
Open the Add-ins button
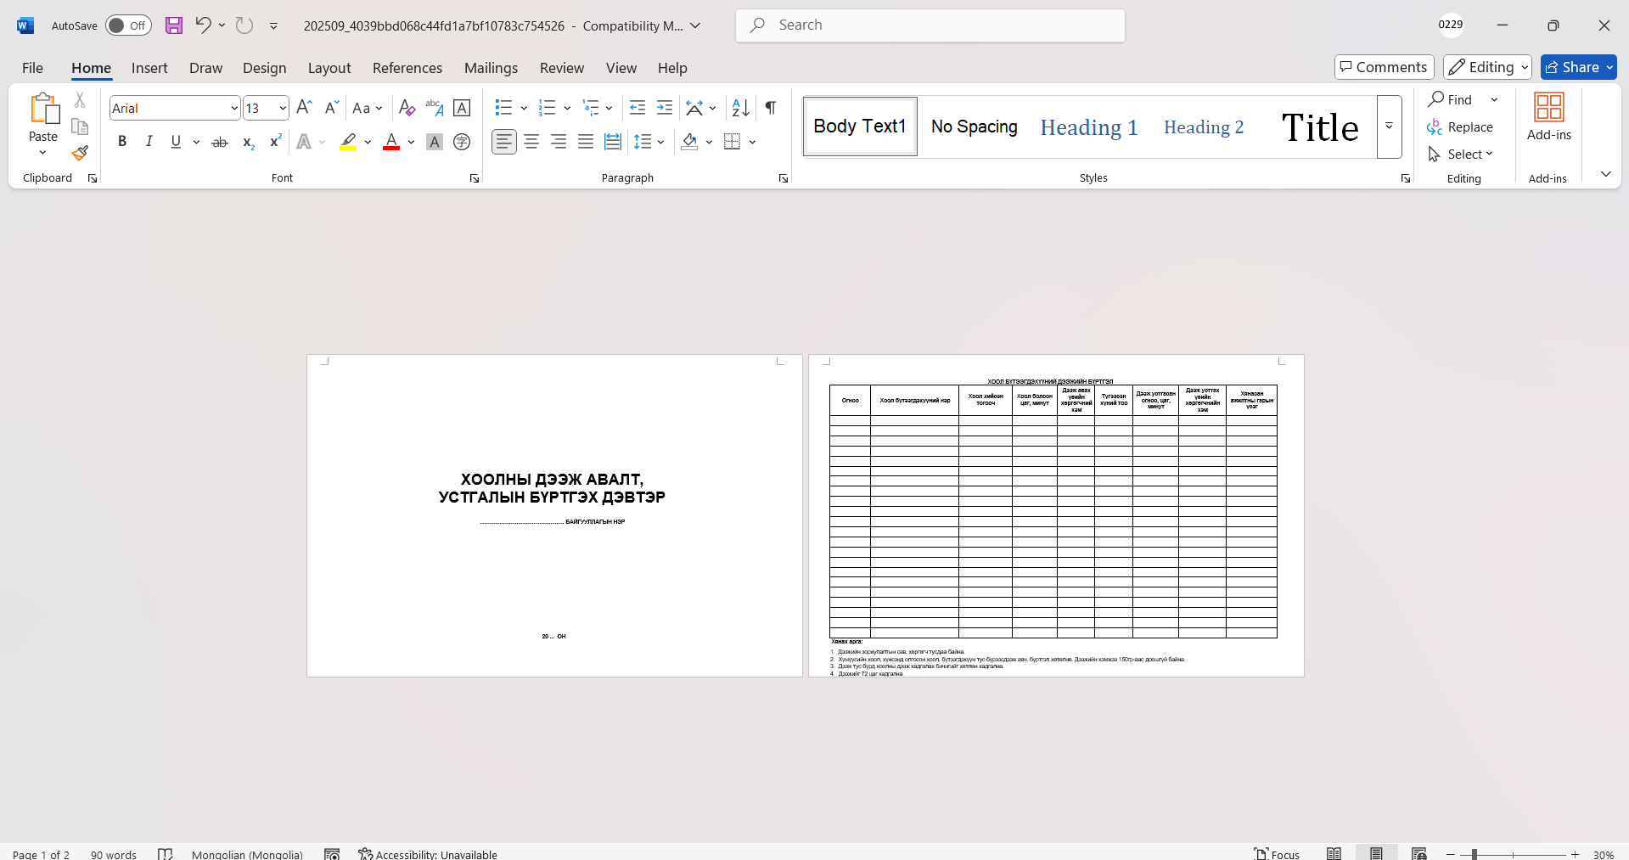point(1548,117)
